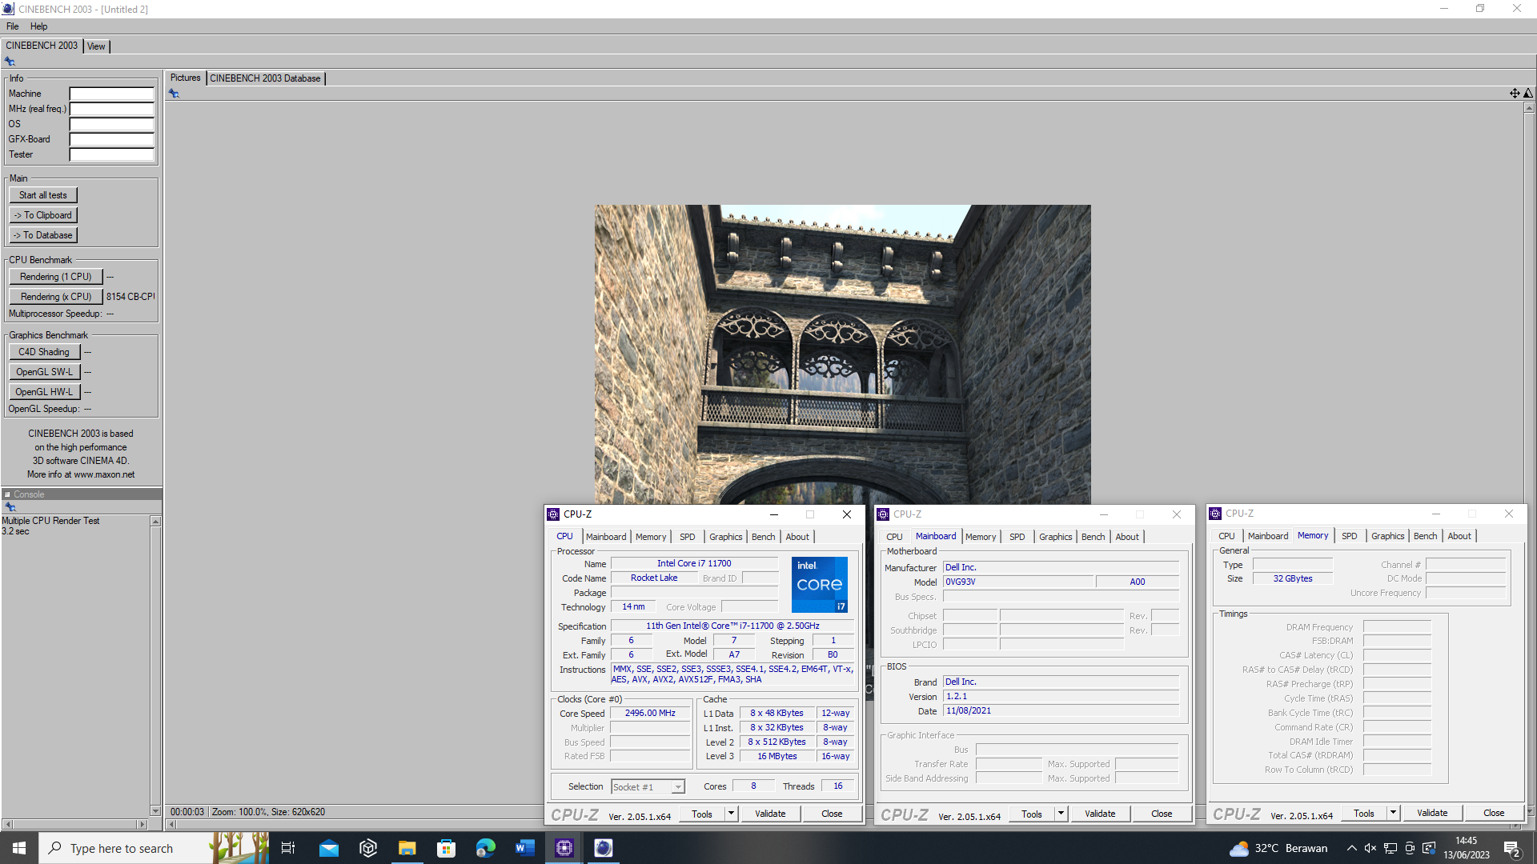Collapse the Console panel header toggle
Screen dimensions: 1537x864
(x=7, y=494)
